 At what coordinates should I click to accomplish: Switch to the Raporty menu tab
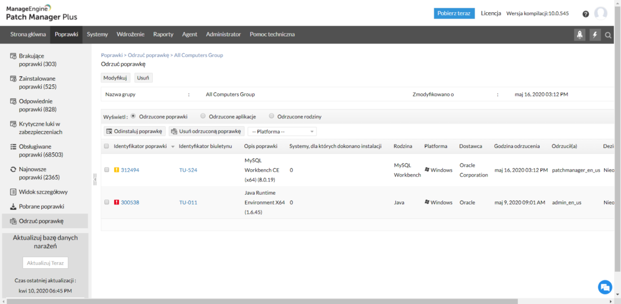(x=163, y=35)
